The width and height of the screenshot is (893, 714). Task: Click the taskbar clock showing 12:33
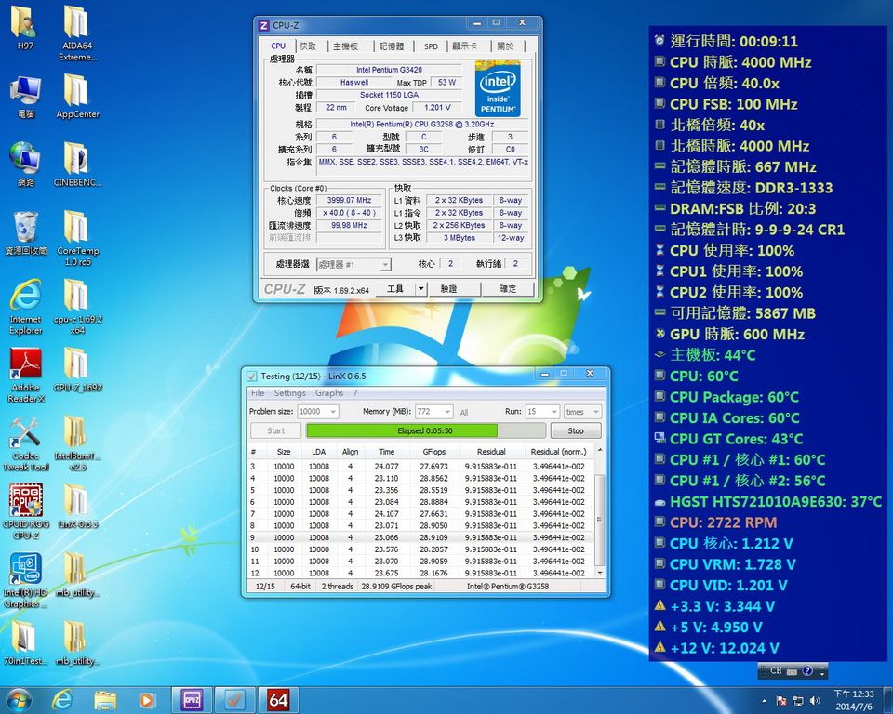coord(853,700)
